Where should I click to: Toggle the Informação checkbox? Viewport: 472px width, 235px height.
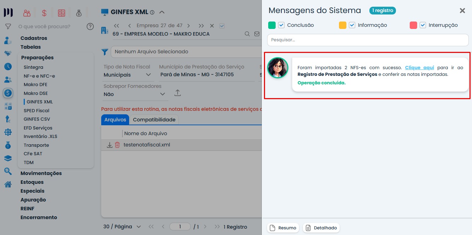[x=352, y=25]
